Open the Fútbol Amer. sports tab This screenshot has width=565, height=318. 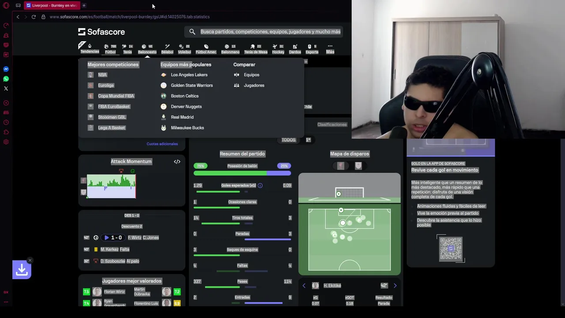click(x=206, y=49)
